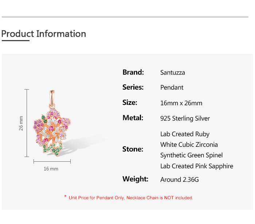The image size is (255, 224).
Task: Click Synthetic Green Spinel stone entry
Action: [x=192, y=155]
